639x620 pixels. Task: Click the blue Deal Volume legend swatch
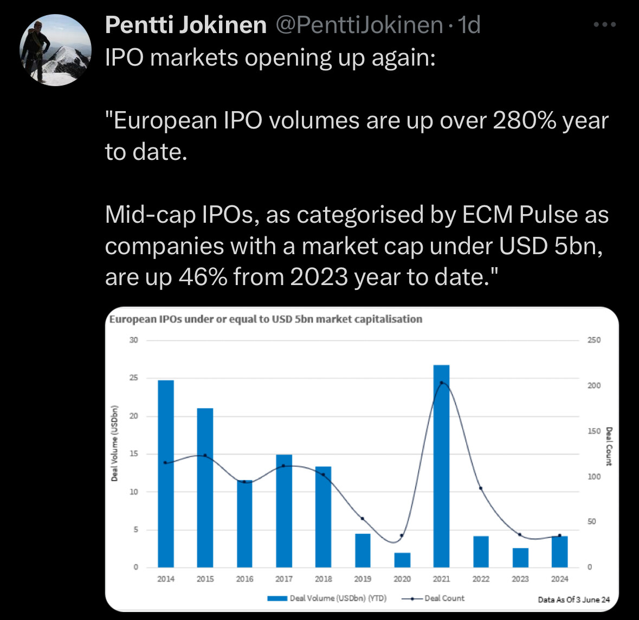tap(276, 598)
